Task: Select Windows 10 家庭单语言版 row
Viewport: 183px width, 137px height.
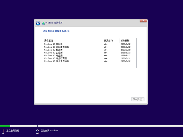Action: point(90,47)
